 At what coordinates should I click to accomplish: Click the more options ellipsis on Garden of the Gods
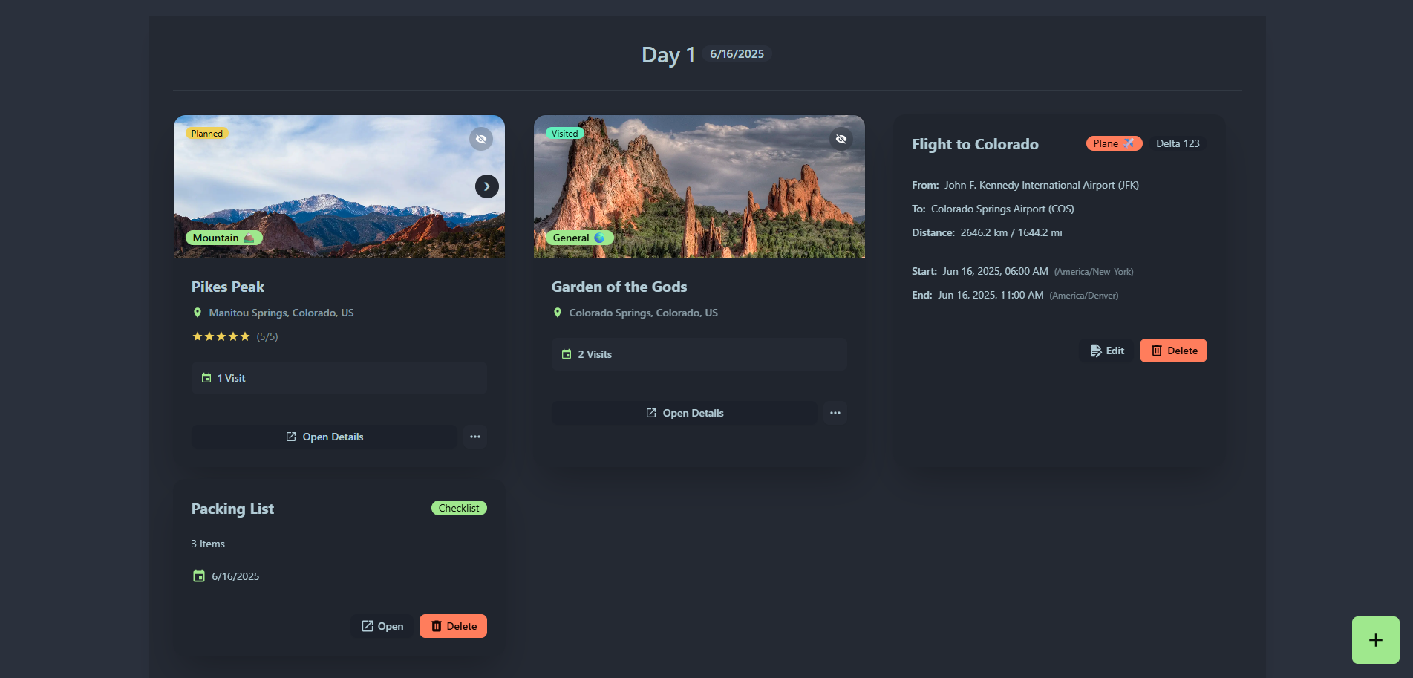[x=835, y=413]
